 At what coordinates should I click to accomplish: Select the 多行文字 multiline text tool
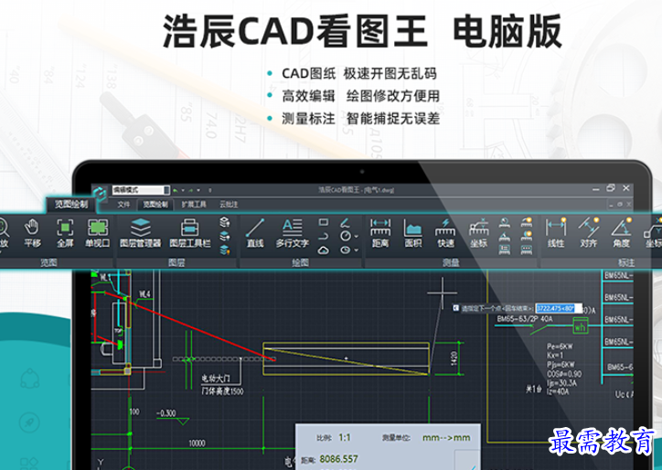click(293, 232)
